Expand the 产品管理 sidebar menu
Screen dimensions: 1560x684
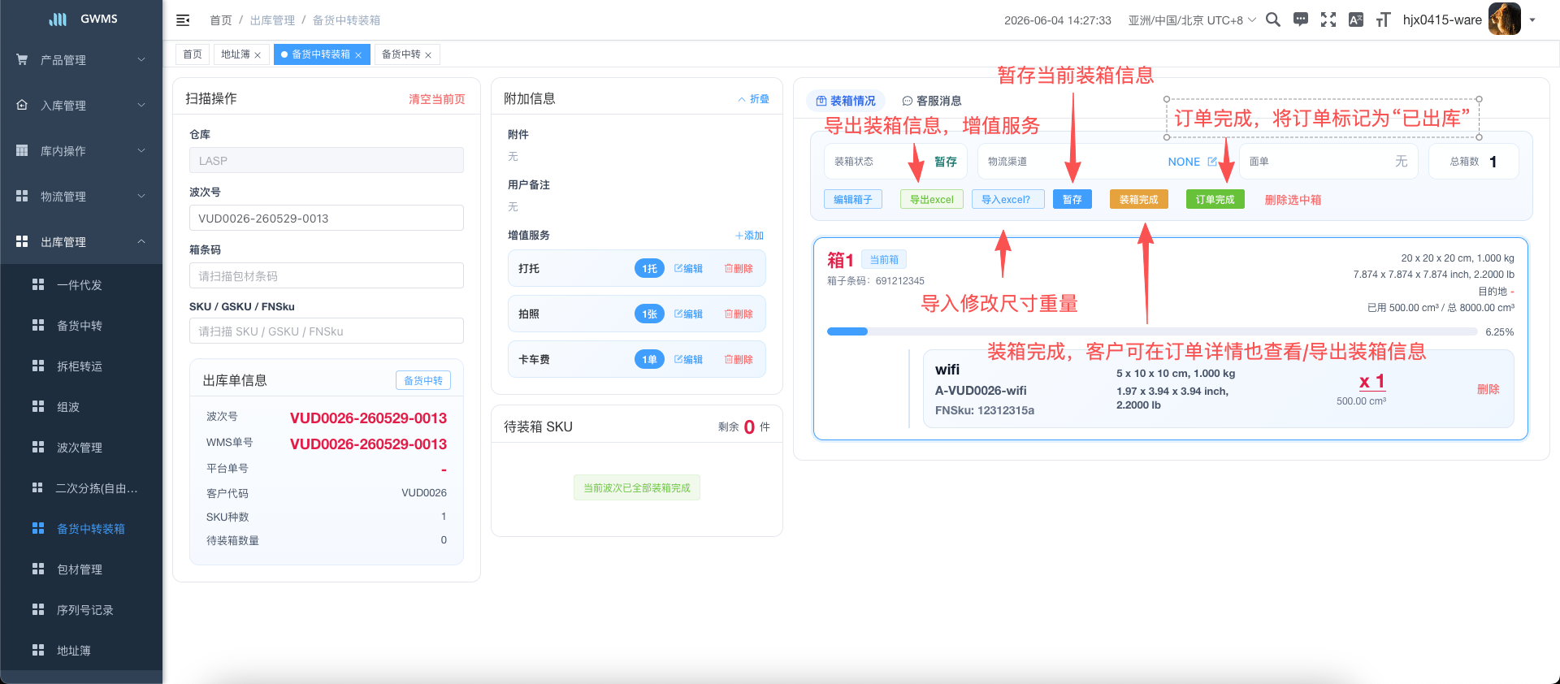81,60
